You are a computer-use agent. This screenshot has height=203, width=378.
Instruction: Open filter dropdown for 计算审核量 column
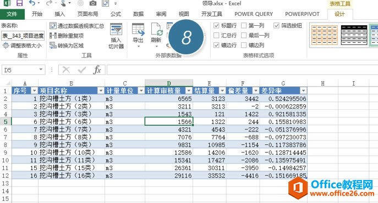(x=189, y=91)
